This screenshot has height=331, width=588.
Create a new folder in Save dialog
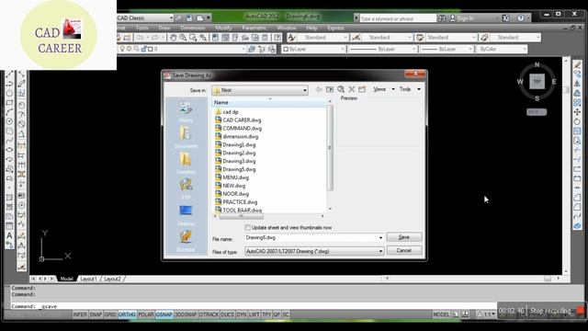[362, 89]
